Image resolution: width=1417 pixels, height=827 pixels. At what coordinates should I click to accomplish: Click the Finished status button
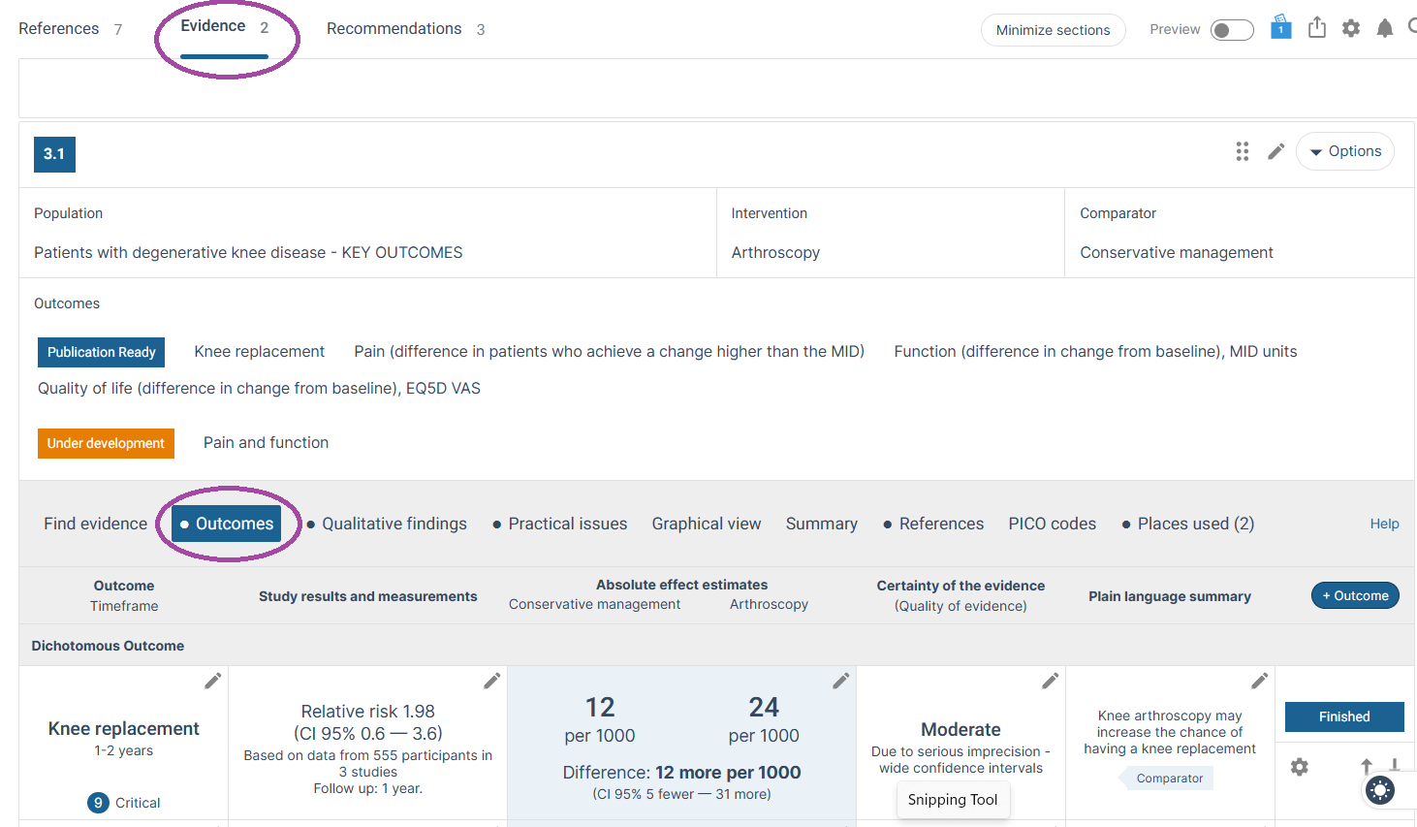[1344, 716]
